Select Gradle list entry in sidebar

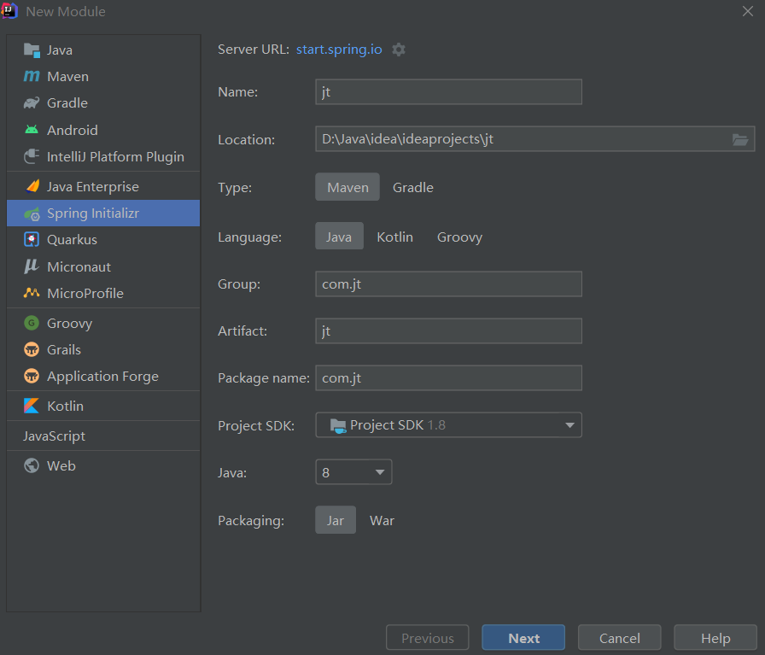pos(103,103)
